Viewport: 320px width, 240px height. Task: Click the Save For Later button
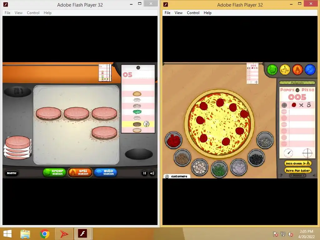297,170
